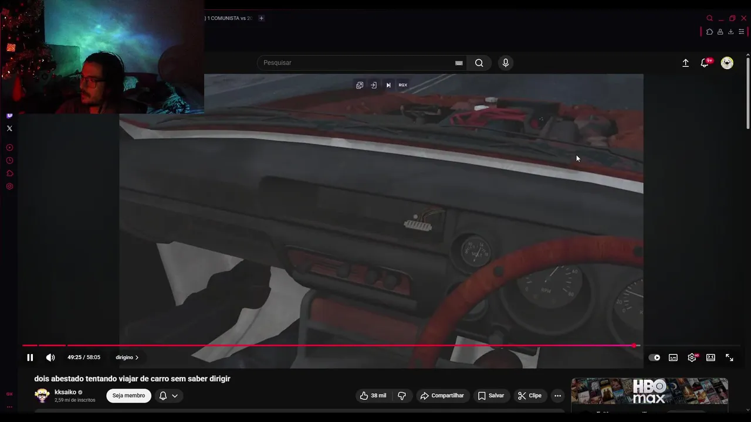This screenshot has width=751, height=422.
Task: Click the Salvar button
Action: pyautogui.click(x=490, y=396)
